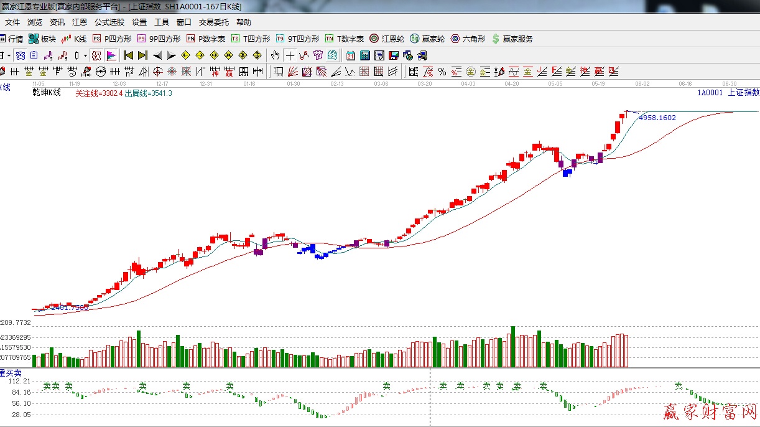Click the hand pan tool icon
Screen dimensions: 760x427
coord(275,55)
